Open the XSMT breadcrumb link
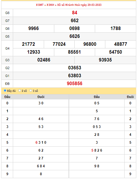 [x=40, y=5]
